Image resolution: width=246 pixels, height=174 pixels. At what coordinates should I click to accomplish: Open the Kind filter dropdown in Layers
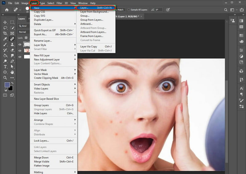[x=24, y=26]
